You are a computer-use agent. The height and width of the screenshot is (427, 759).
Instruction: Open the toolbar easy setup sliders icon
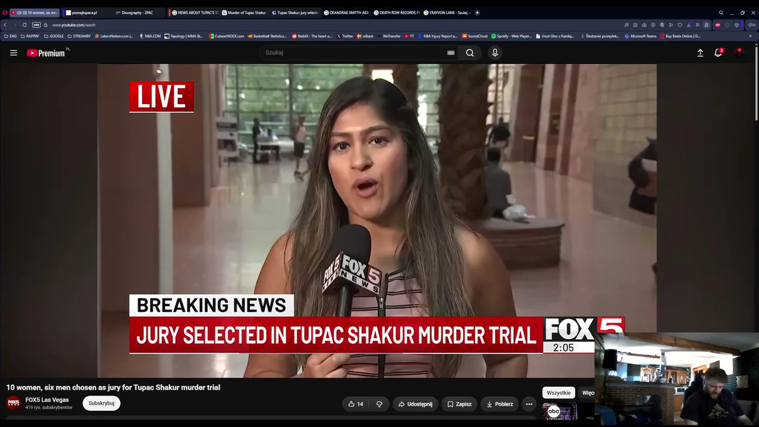pos(697,25)
